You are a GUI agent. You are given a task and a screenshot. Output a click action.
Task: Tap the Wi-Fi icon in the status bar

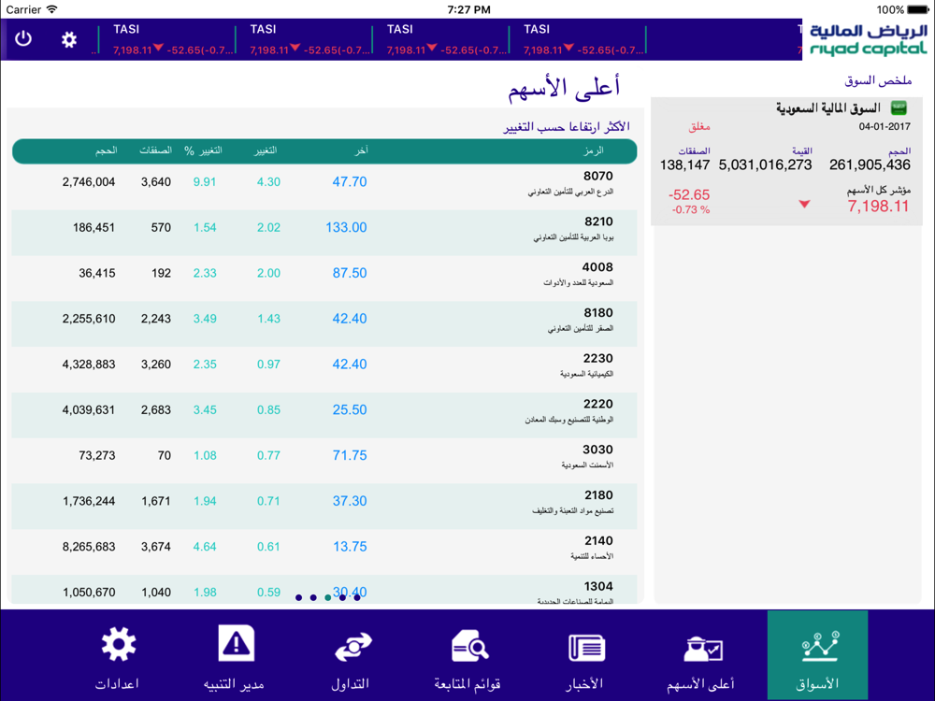coord(52,9)
